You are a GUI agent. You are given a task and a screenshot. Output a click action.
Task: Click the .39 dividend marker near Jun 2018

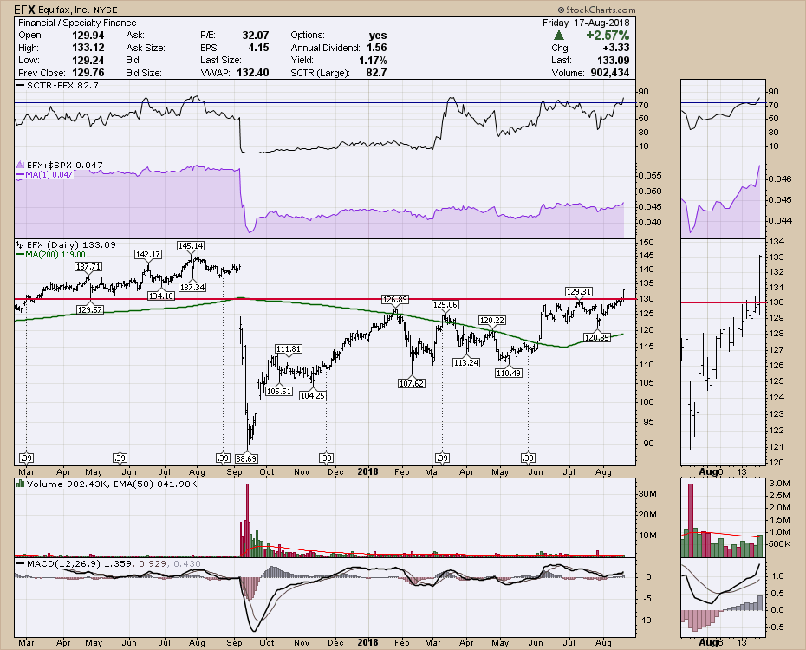(x=528, y=458)
